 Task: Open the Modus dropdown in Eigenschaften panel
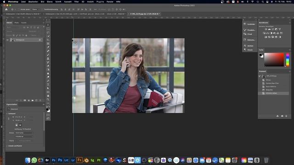coord(24,133)
